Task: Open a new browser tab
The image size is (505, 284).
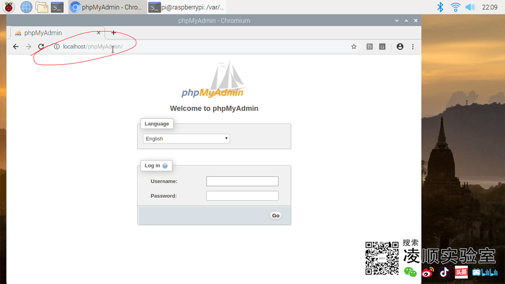Action: pos(114,33)
